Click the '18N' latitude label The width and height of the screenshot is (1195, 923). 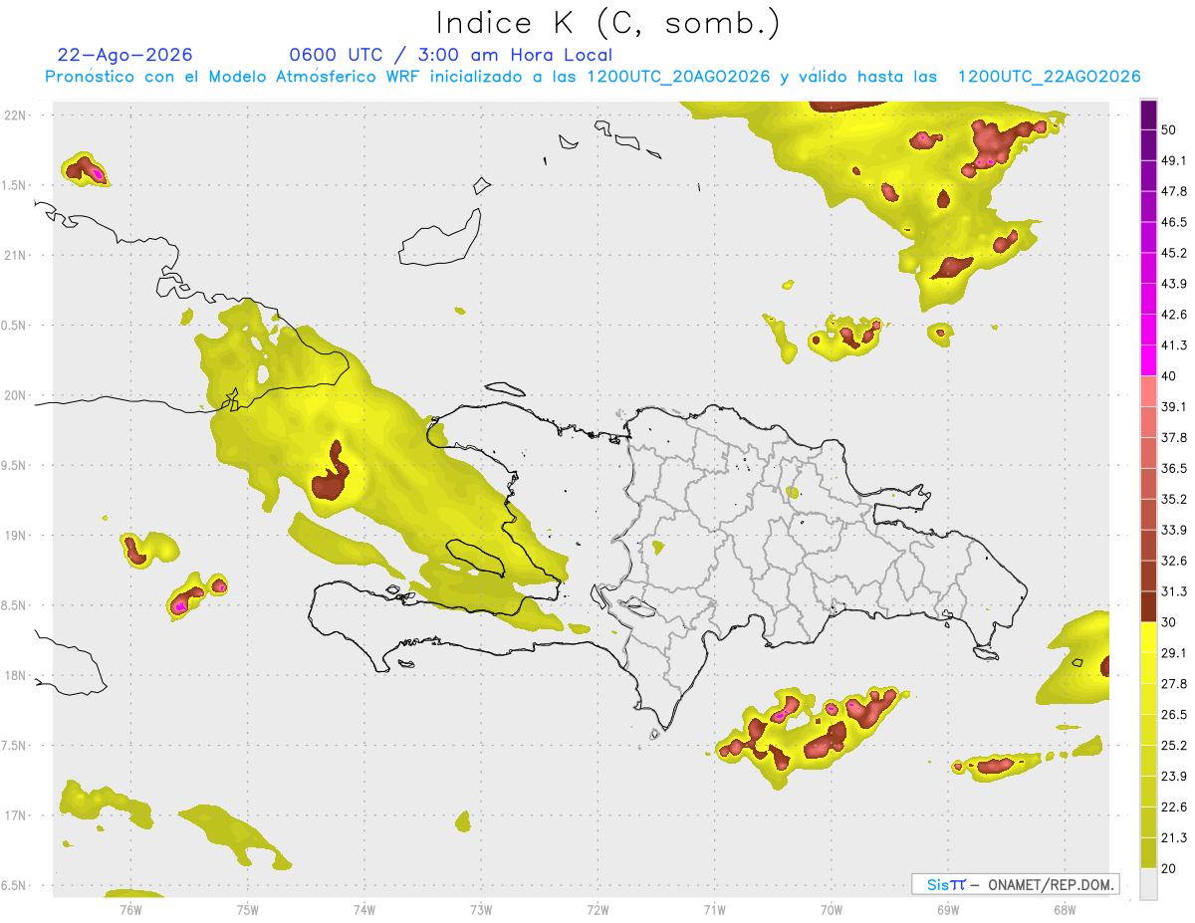16,675
